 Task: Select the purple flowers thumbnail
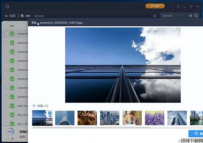155,118
